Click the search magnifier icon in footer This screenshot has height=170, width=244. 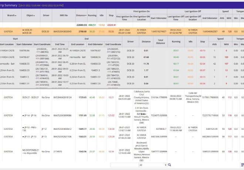170,165
